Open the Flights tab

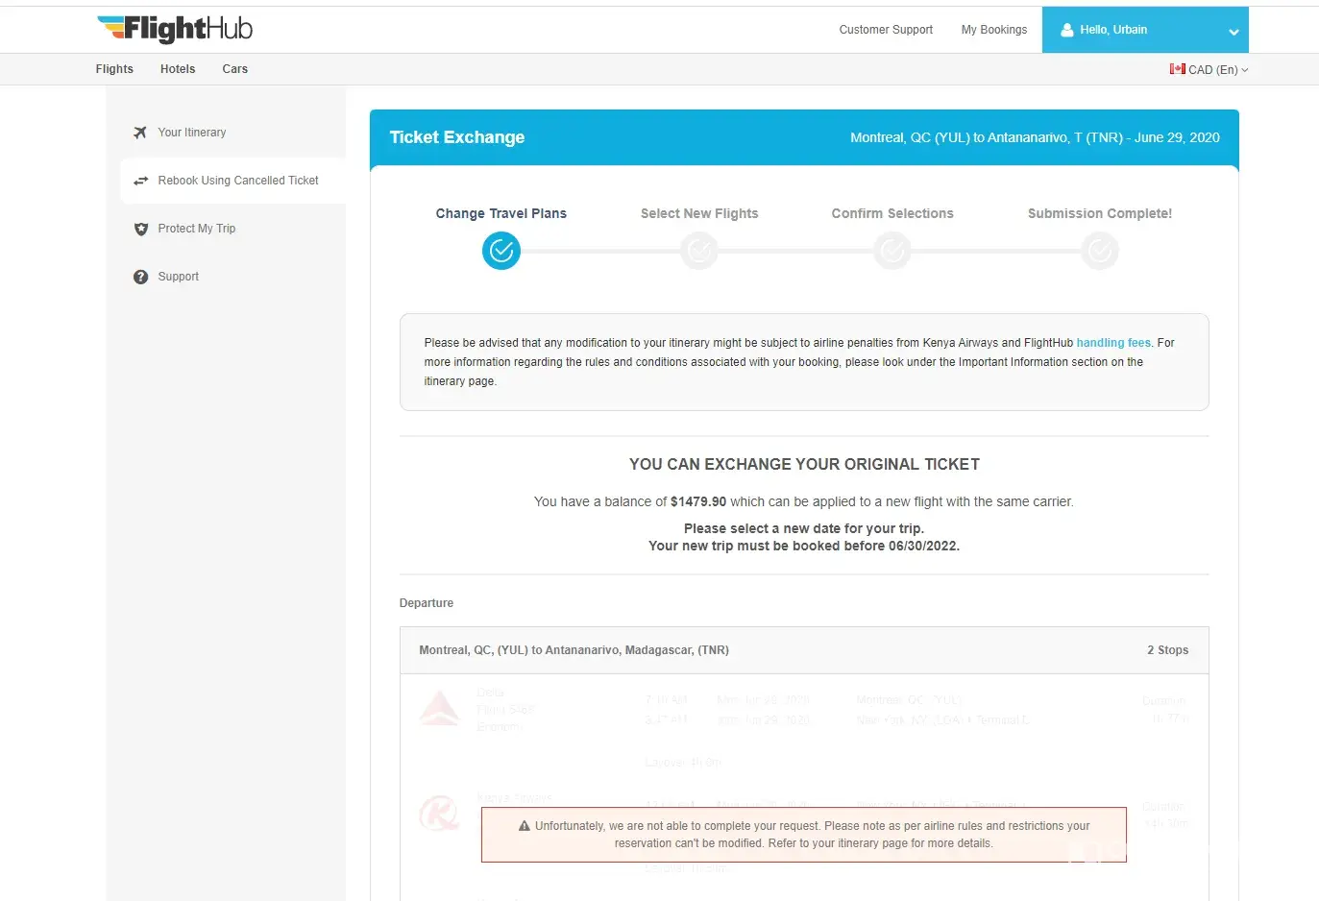coord(114,69)
